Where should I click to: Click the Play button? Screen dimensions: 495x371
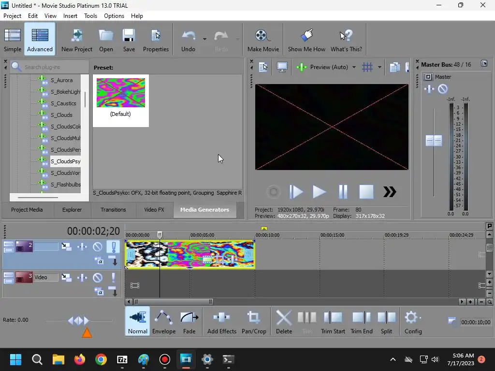tap(319, 191)
